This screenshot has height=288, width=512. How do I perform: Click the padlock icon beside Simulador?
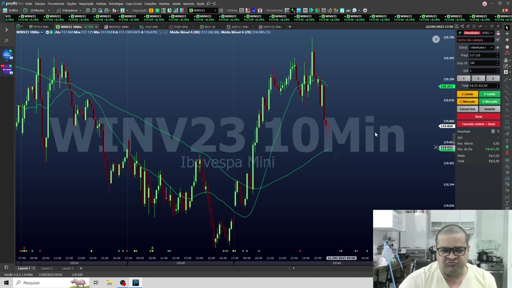click(x=498, y=33)
